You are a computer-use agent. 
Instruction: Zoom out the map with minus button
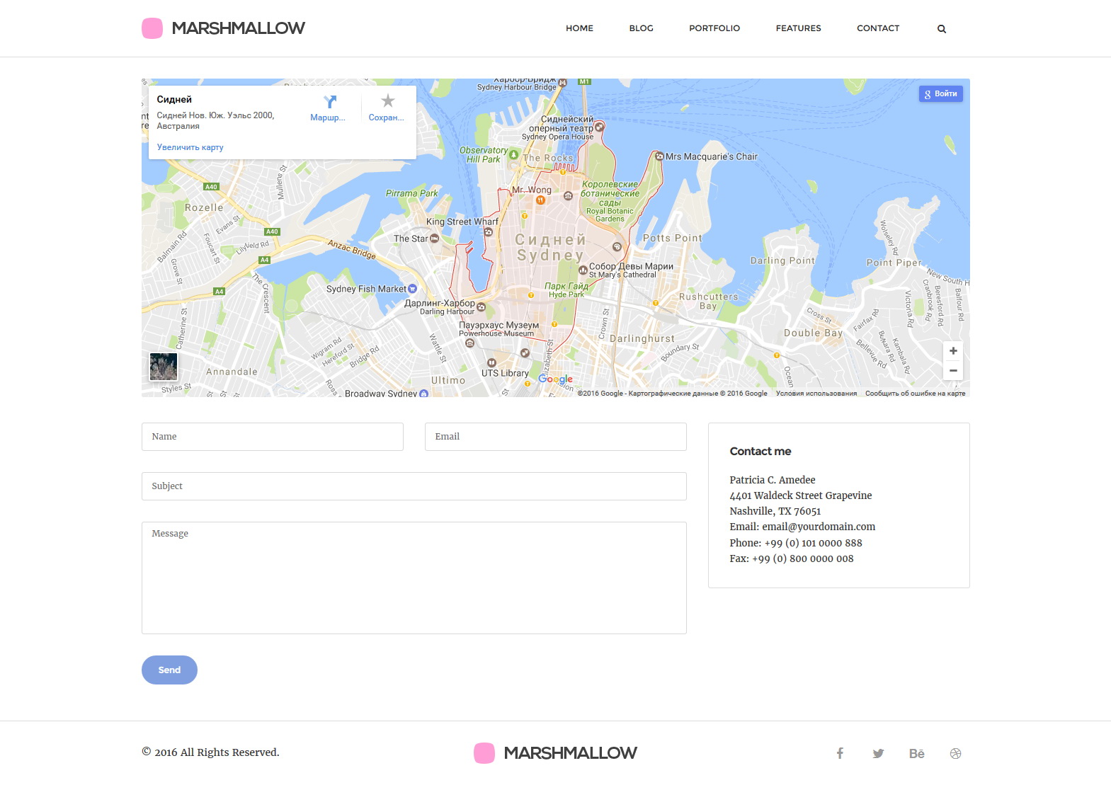[953, 370]
